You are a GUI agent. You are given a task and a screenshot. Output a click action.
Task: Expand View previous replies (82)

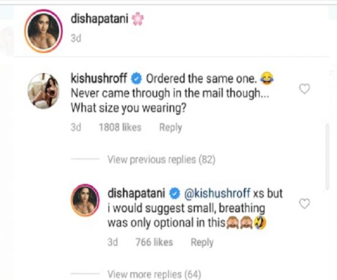161,160
